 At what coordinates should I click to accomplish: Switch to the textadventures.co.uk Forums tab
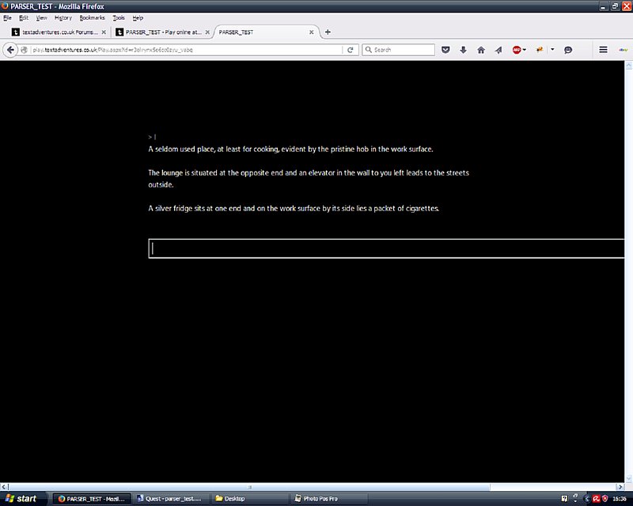click(x=55, y=32)
